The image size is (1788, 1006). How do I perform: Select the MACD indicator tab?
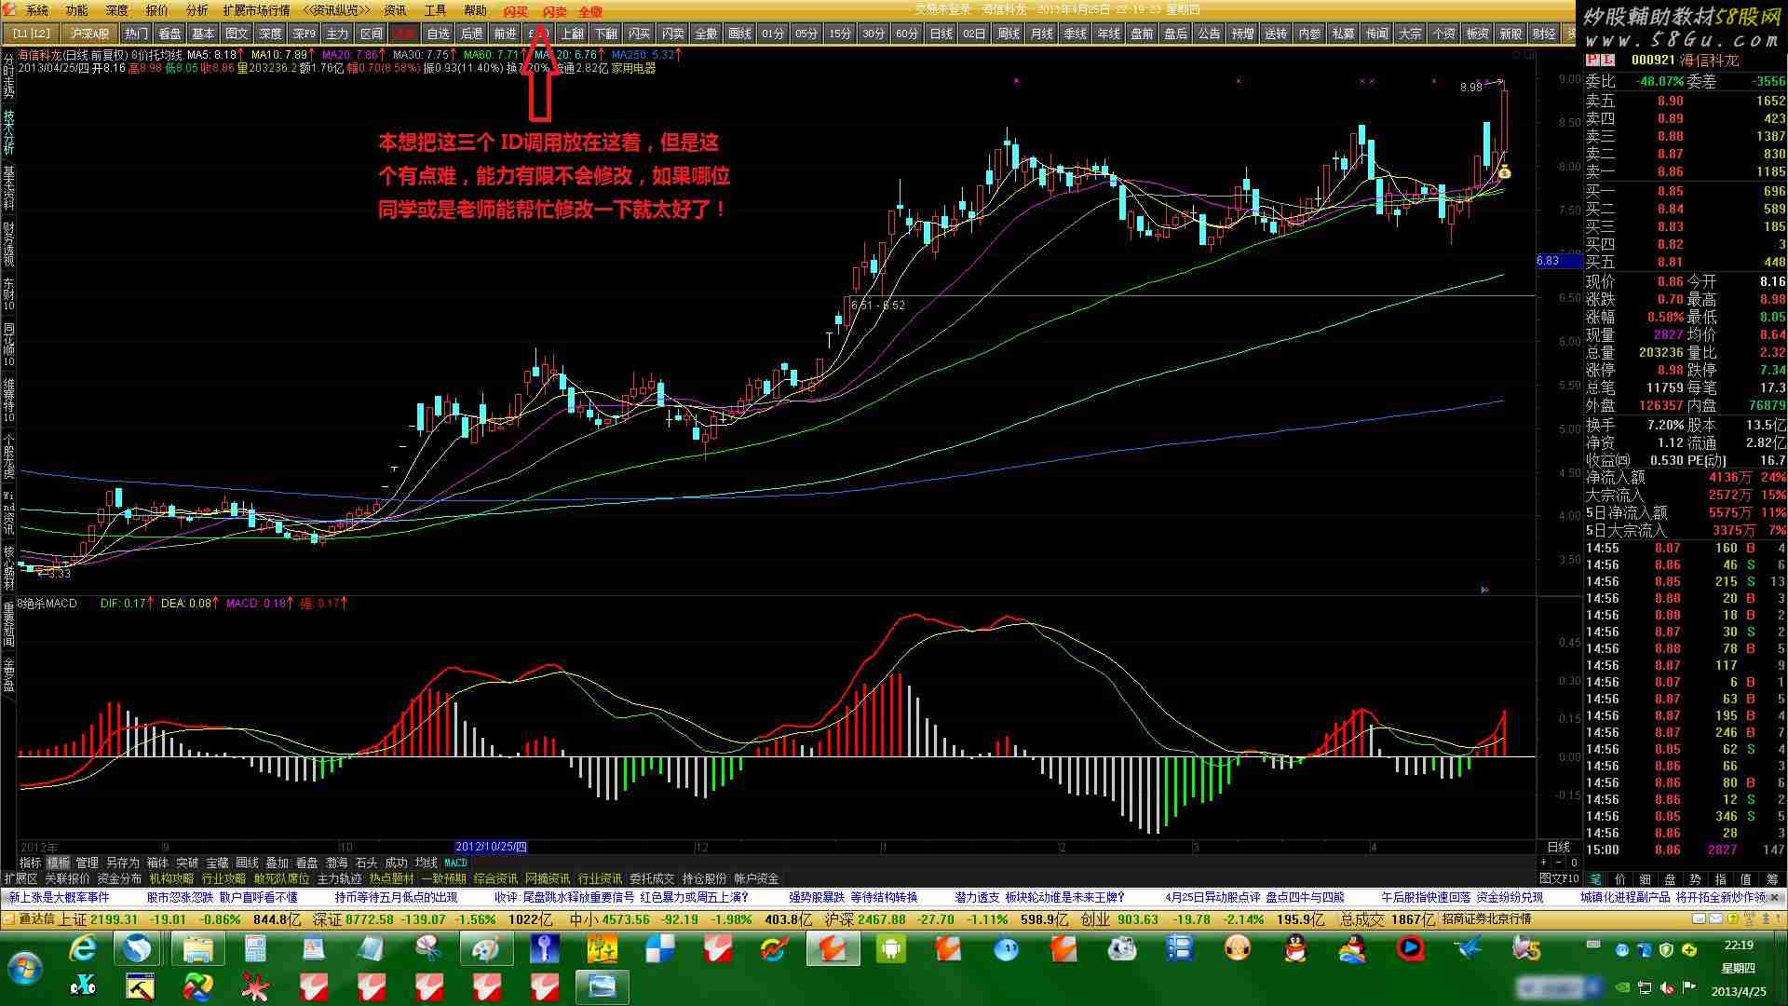[455, 863]
